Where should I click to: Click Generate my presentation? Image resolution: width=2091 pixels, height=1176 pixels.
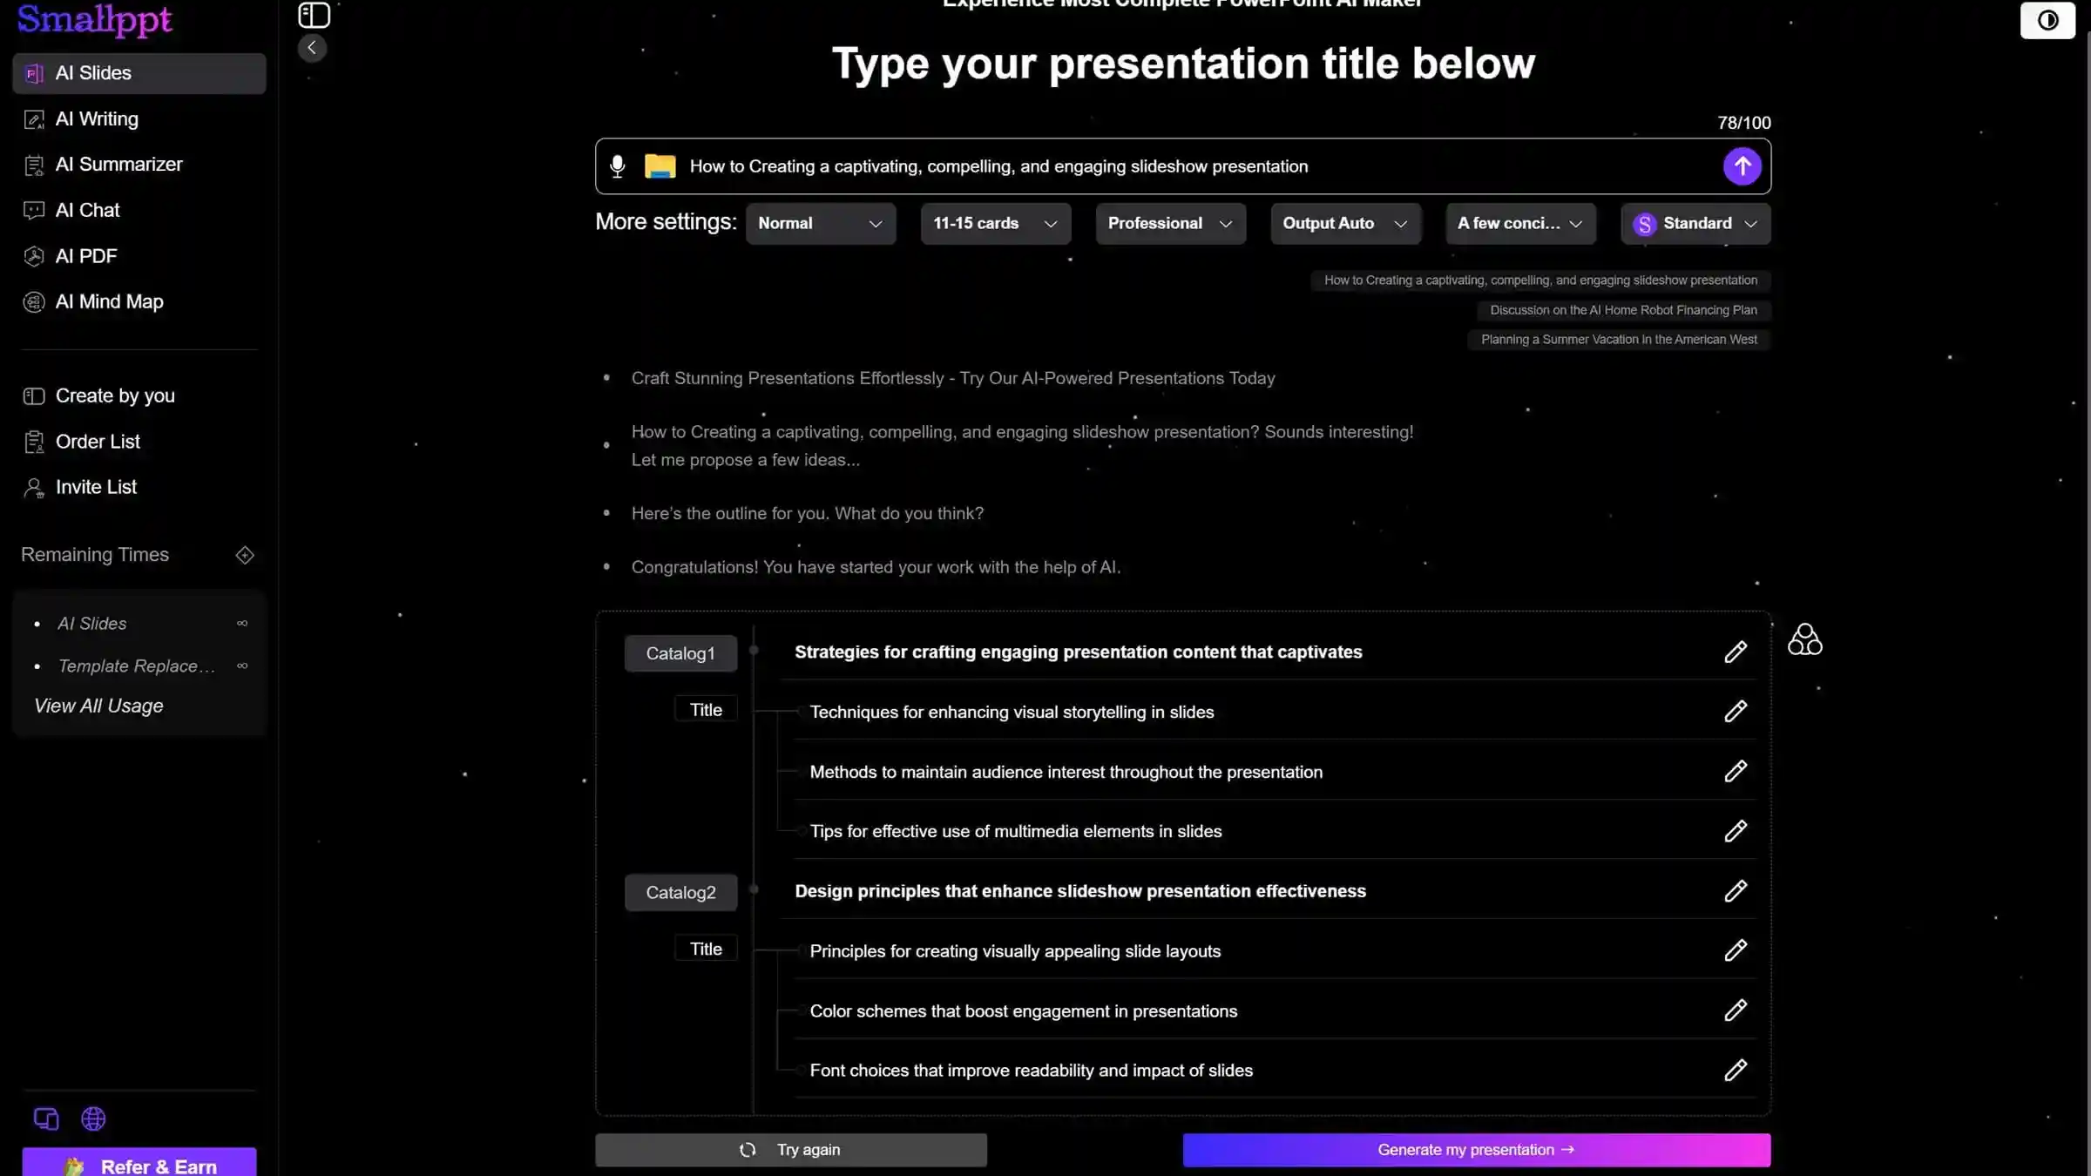click(x=1475, y=1149)
